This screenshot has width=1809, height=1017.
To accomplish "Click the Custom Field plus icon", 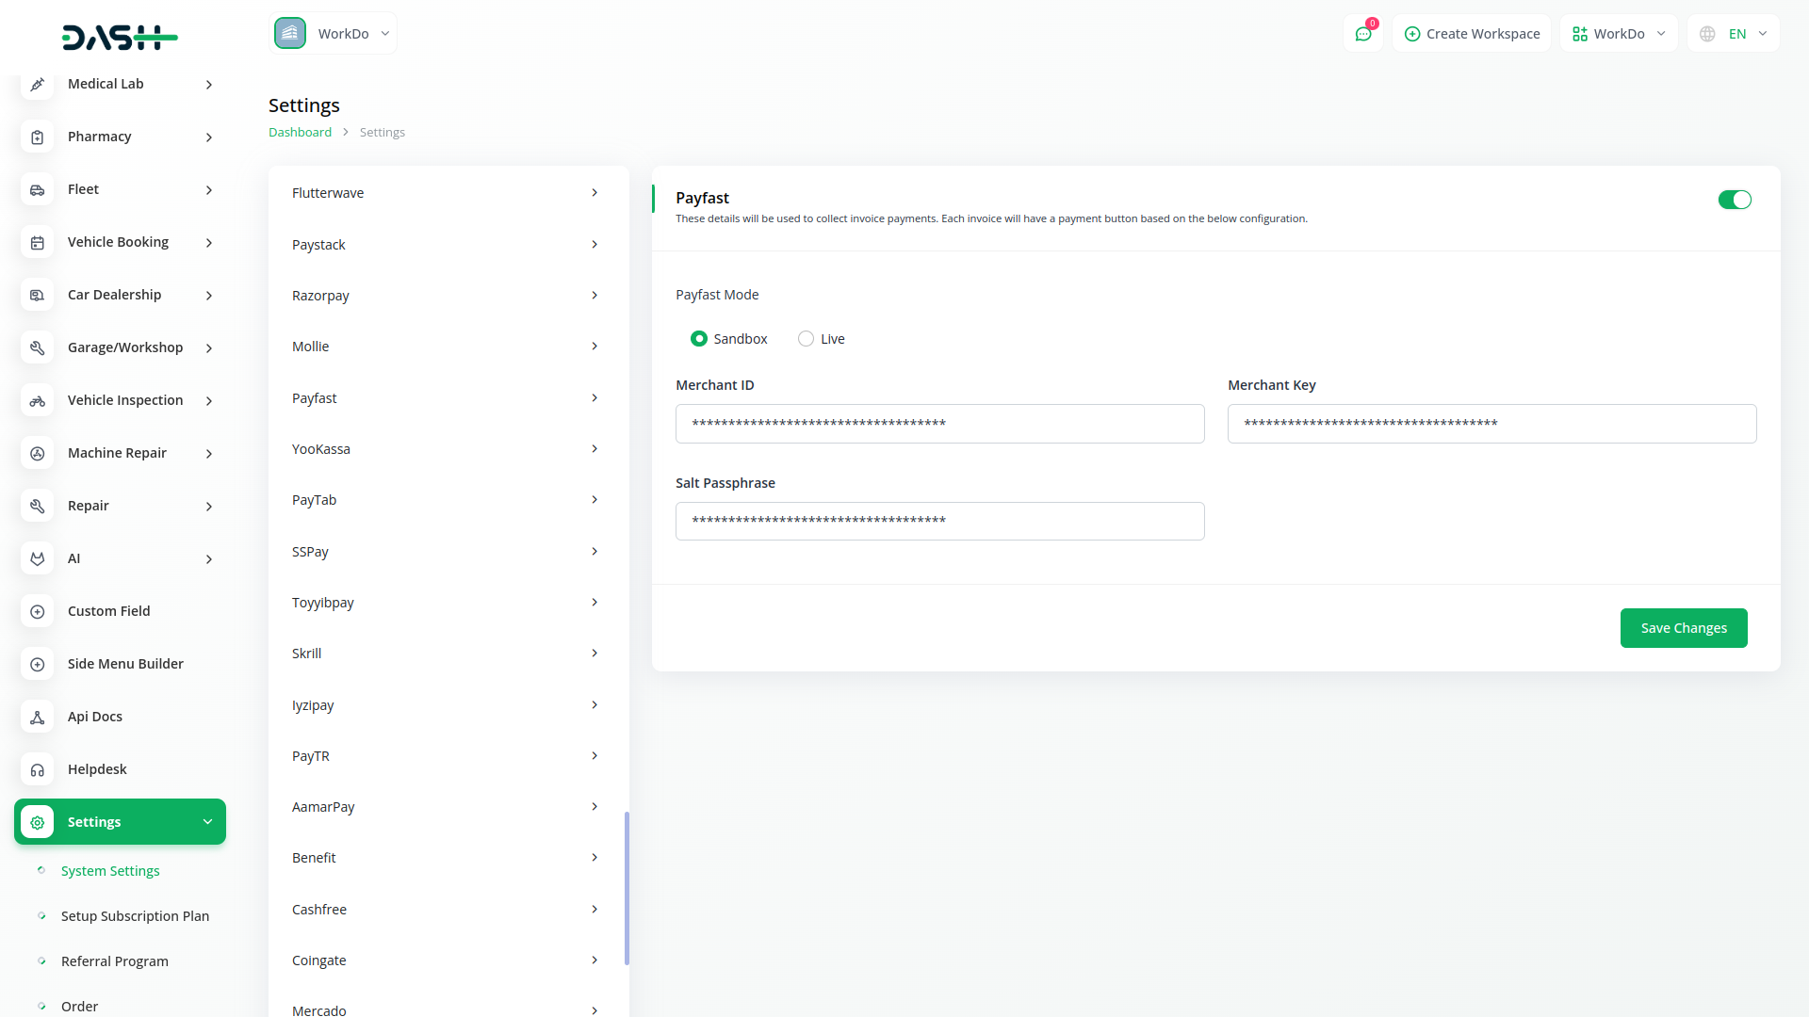I will pyautogui.click(x=37, y=611).
